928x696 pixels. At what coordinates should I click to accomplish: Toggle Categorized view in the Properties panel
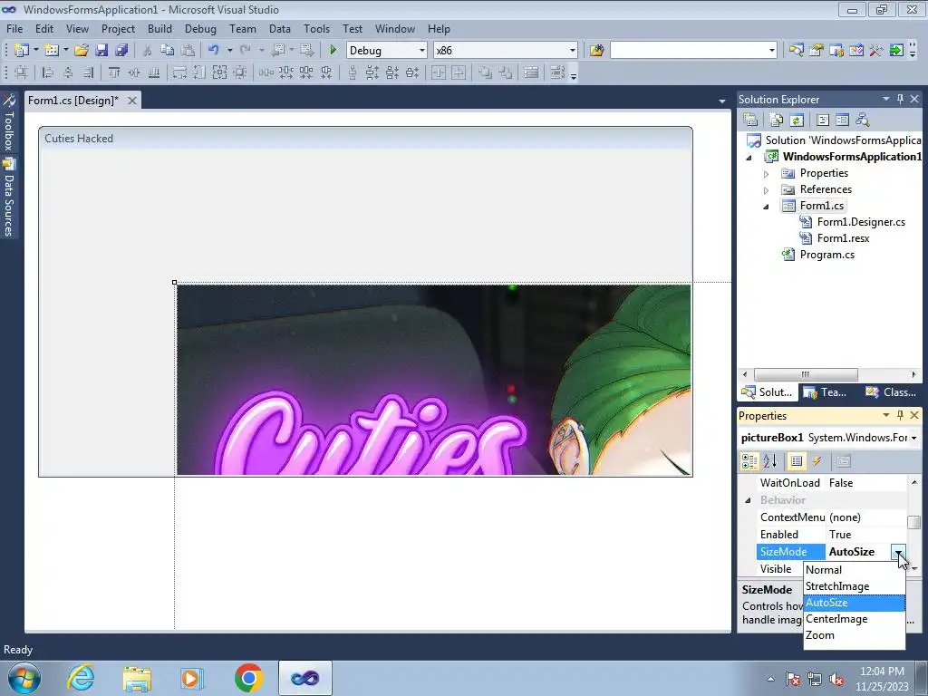click(749, 461)
